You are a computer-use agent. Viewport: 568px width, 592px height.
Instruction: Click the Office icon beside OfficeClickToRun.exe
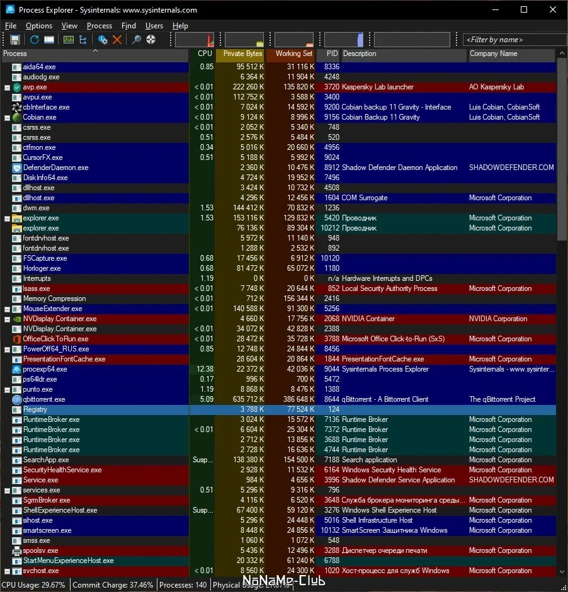pos(16,339)
